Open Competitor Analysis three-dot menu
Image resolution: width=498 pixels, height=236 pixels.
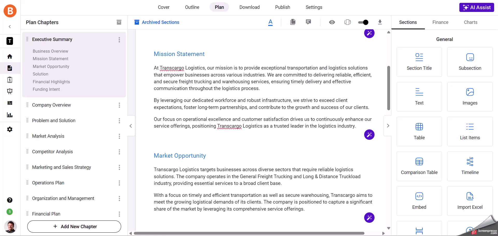[119, 152]
